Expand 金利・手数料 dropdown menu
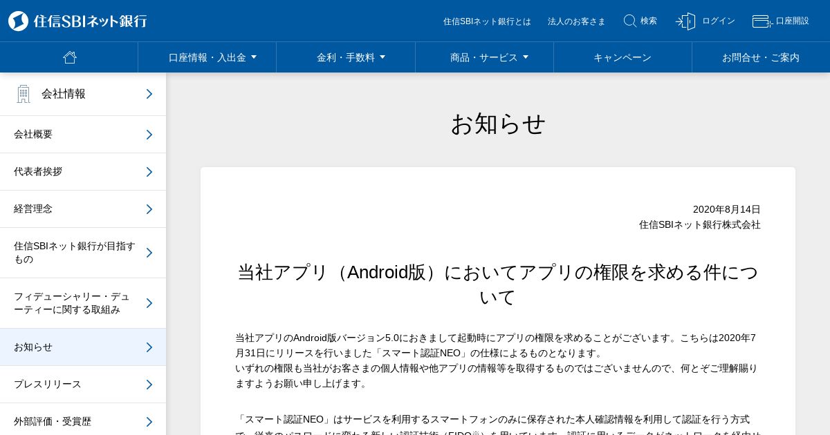Image resolution: width=830 pixels, height=435 pixels. (x=346, y=57)
